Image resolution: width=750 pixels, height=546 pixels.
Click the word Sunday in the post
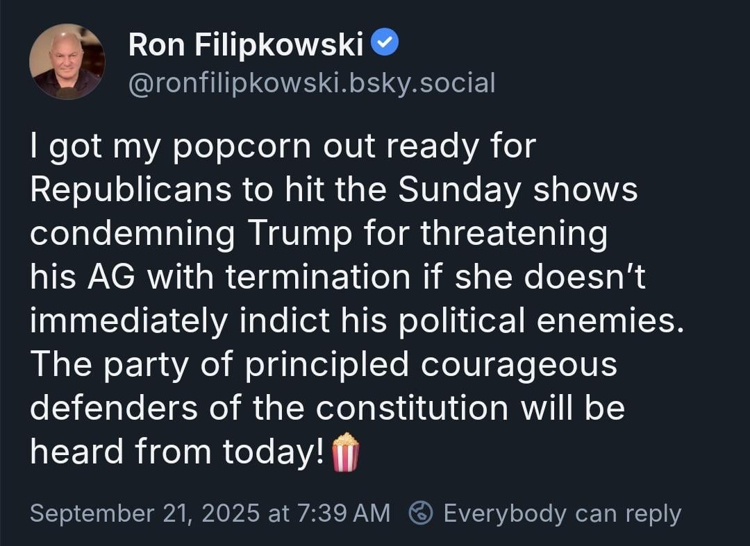459,190
